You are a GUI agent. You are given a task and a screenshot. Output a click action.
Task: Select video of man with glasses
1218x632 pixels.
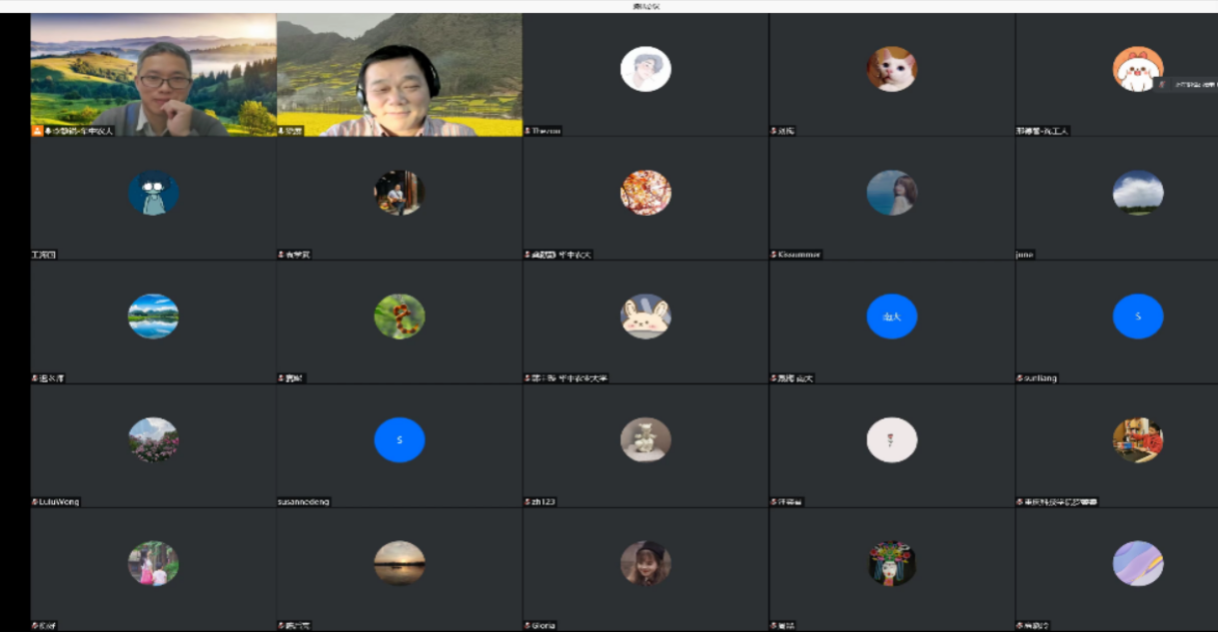[153, 75]
